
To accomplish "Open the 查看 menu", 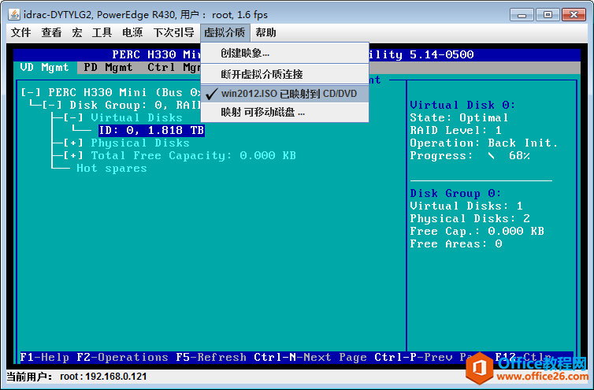I will tap(51, 32).
